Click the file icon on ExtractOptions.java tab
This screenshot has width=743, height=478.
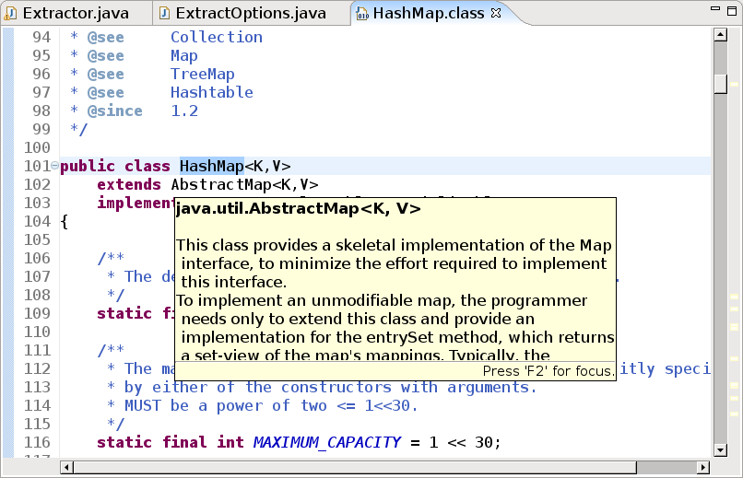coord(164,14)
